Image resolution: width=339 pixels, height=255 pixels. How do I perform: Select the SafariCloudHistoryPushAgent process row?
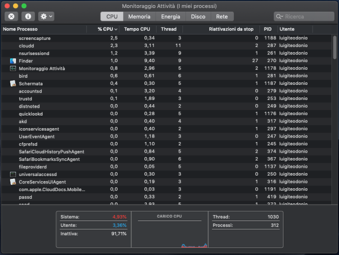[x=166, y=152]
